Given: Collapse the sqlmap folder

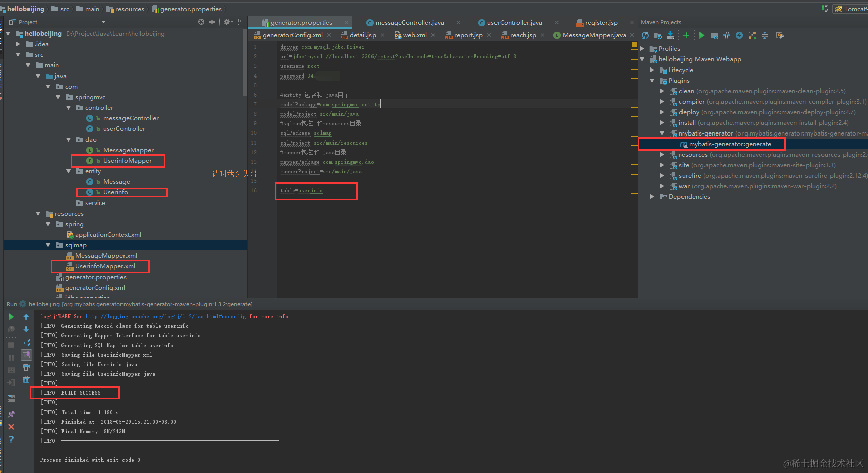Looking at the screenshot, I should coord(48,245).
